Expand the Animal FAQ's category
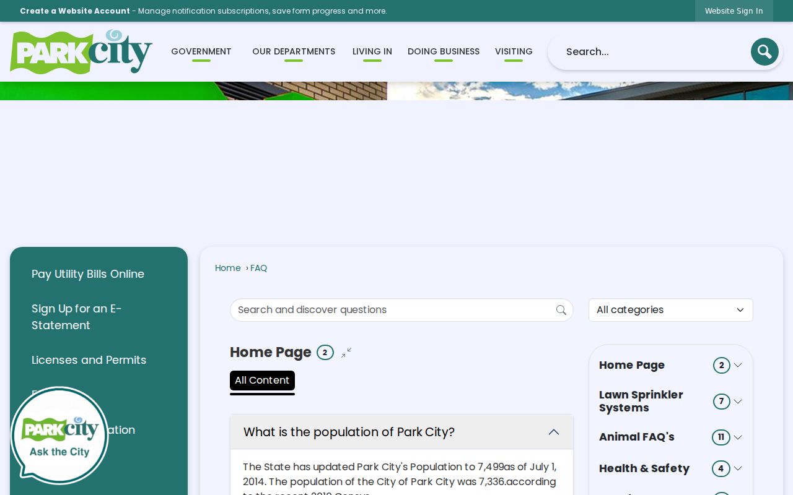This screenshot has height=495, width=793. [x=738, y=437]
